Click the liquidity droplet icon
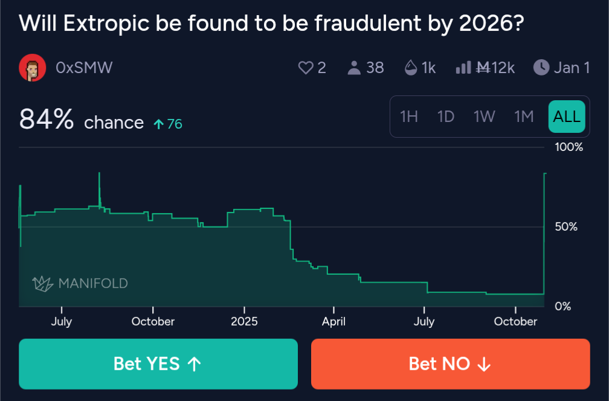 point(411,68)
